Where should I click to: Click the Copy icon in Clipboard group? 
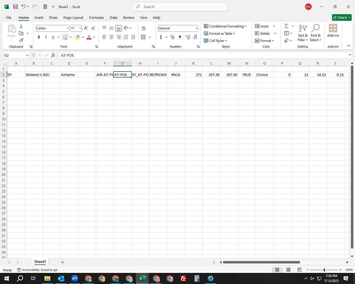(21, 33)
